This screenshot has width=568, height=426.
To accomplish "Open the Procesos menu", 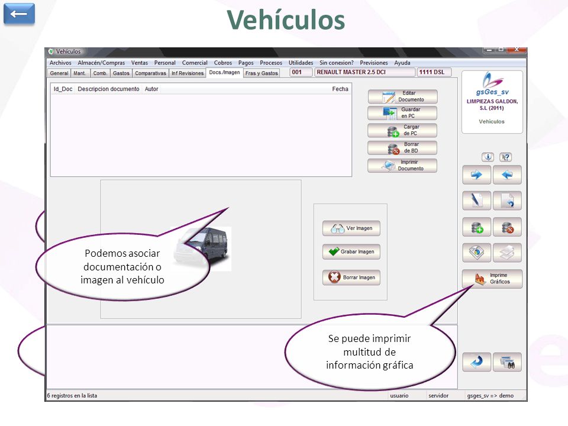I will pyautogui.click(x=271, y=63).
